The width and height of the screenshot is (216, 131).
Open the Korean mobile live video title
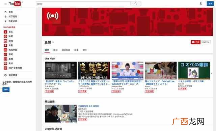coord(88,106)
